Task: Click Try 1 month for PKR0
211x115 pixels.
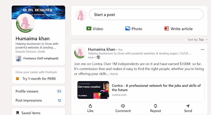Action: pyautogui.click(x=39, y=79)
